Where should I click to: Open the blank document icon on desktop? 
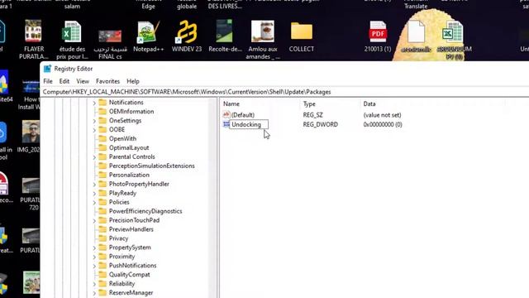point(416,31)
